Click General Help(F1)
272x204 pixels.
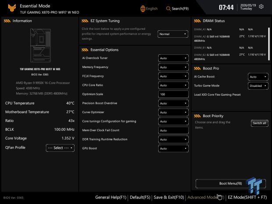tap(111, 197)
